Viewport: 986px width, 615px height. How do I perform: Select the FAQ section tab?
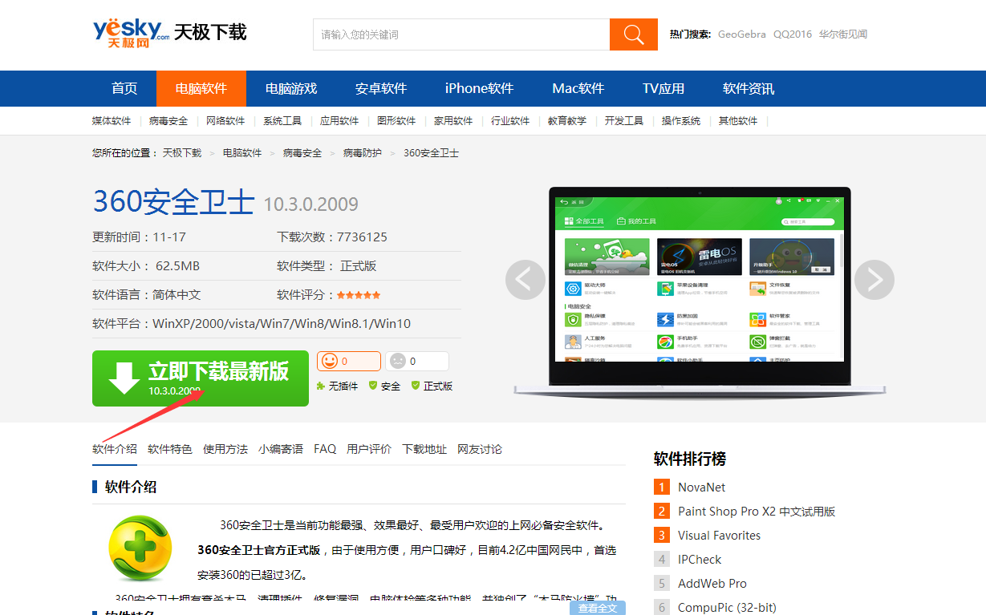(325, 449)
